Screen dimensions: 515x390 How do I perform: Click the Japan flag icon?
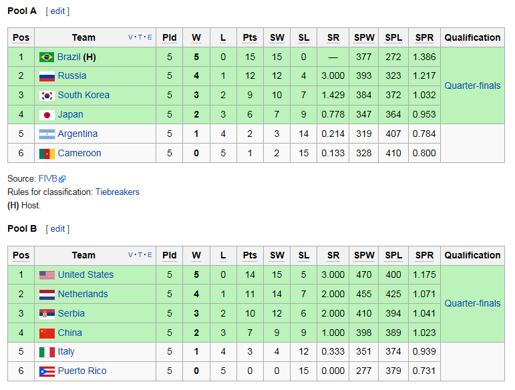47,115
